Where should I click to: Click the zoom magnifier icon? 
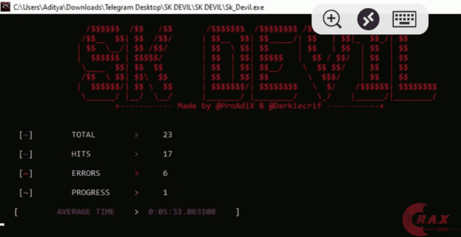point(332,19)
